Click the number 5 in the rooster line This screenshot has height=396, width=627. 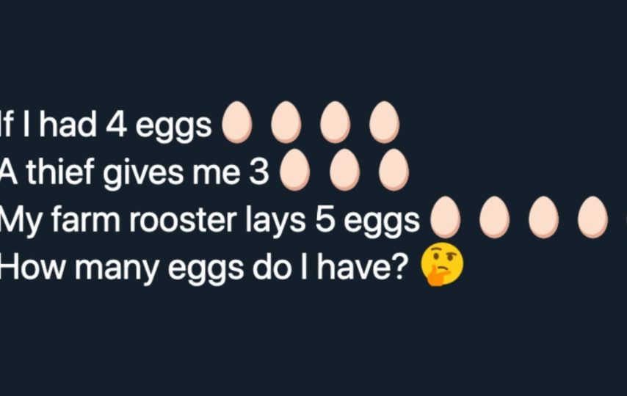coord(325,219)
